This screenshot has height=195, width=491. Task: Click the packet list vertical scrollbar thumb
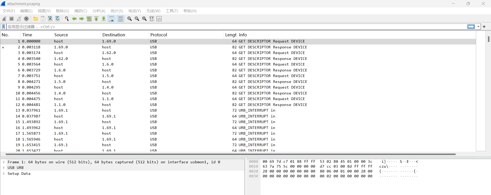489,39
